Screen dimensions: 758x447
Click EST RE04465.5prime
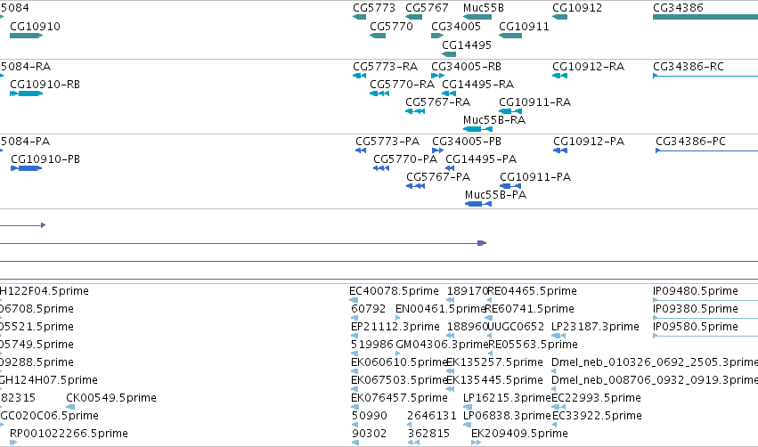(532, 291)
